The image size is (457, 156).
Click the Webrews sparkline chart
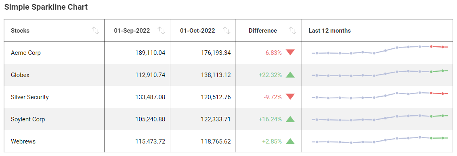[379, 140]
